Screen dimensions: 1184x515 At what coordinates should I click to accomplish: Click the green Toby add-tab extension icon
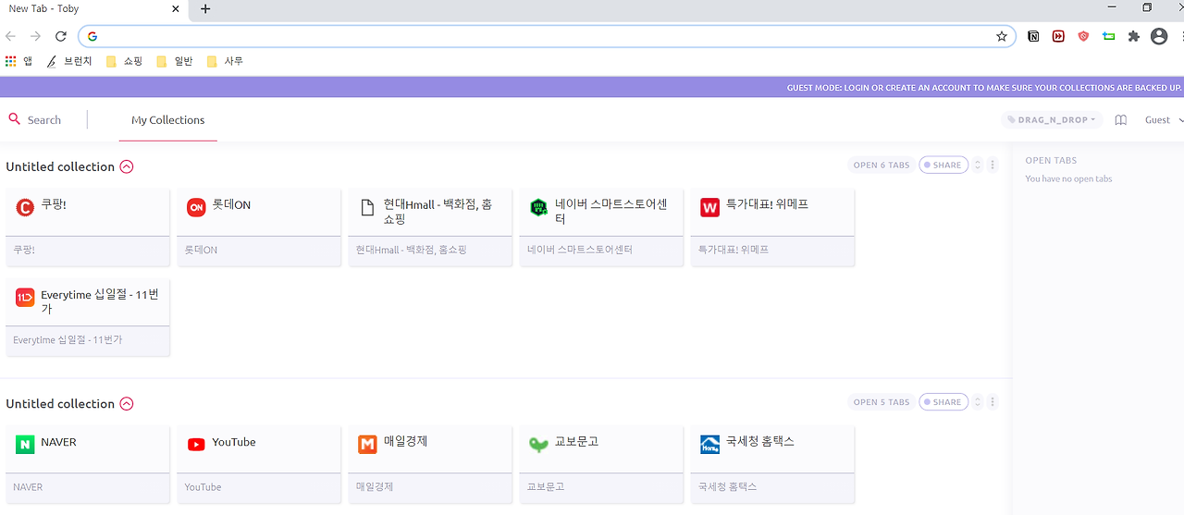pyautogui.click(x=1108, y=36)
